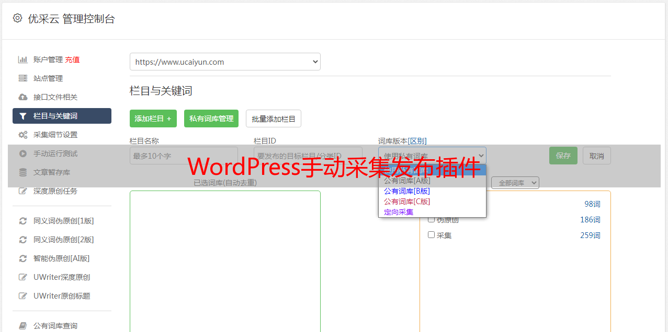Open the 栏目与关键词 sidebar item
This screenshot has height=332, width=668.
pyautogui.click(x=62, y=116)
